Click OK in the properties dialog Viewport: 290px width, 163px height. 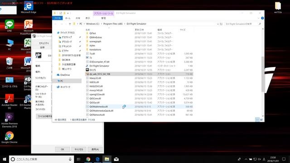(63, 149)
